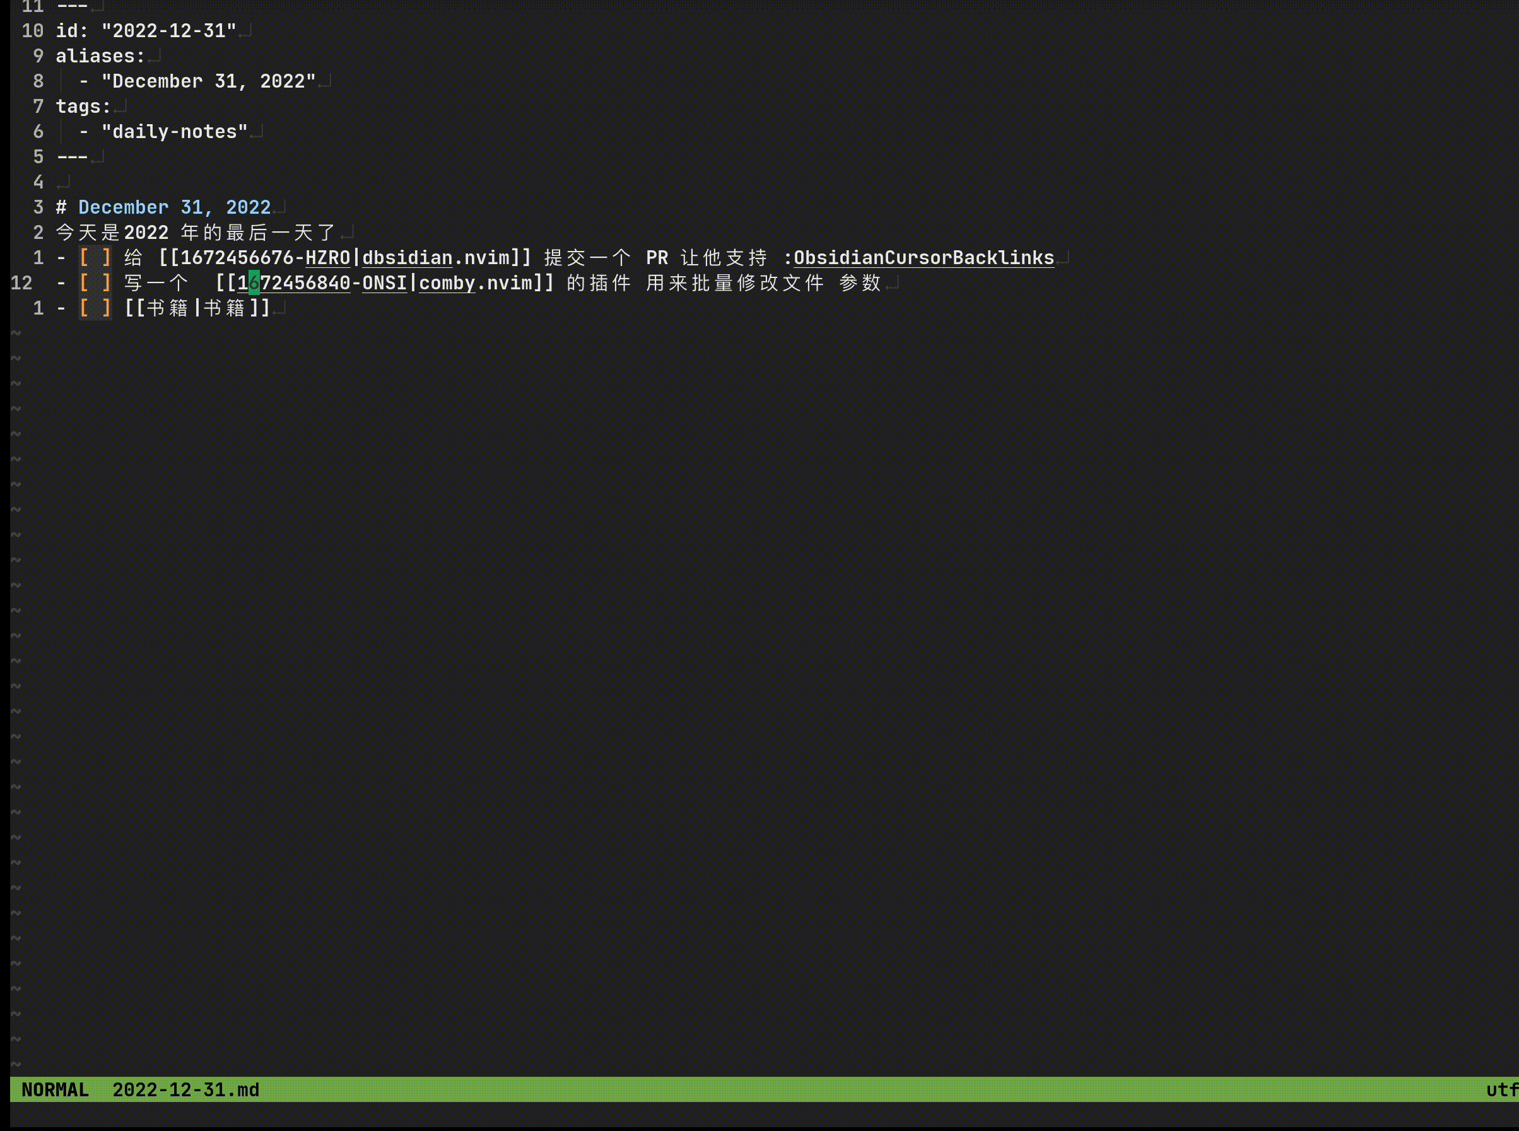
Task: Toggle the checkbox on the comby.nvim task
Action: (x=95, y=282)
